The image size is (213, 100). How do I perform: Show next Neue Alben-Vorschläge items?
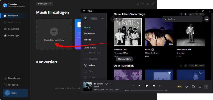click(x=186, y=14)
